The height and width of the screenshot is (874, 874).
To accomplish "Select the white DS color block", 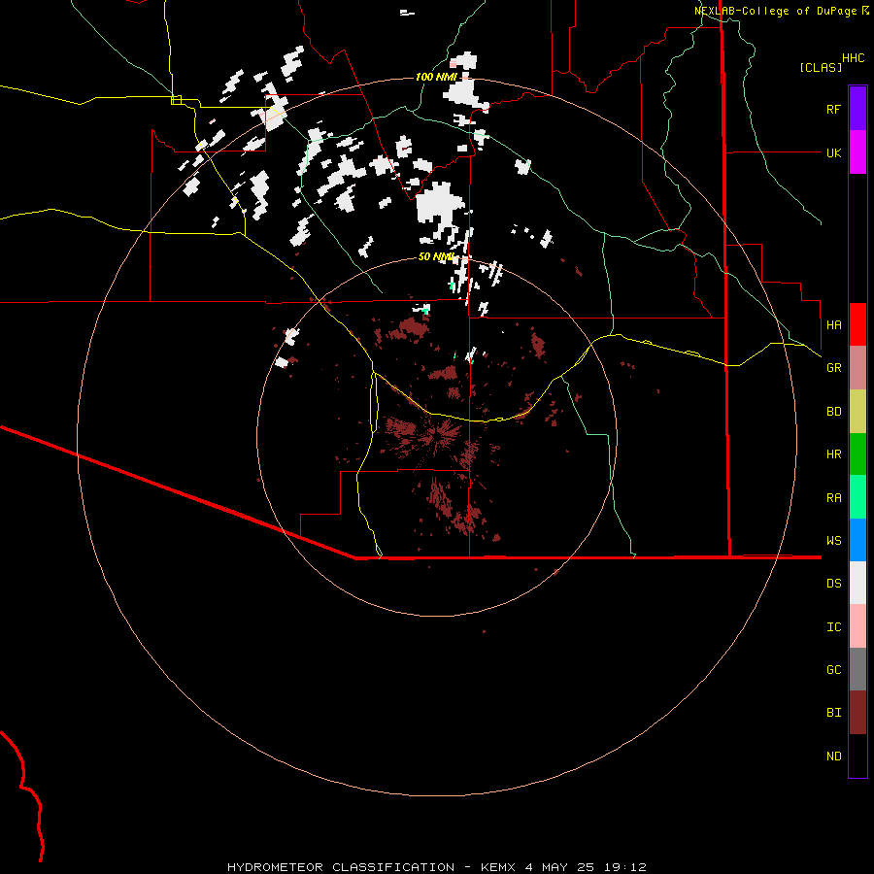I will [857, 583].
